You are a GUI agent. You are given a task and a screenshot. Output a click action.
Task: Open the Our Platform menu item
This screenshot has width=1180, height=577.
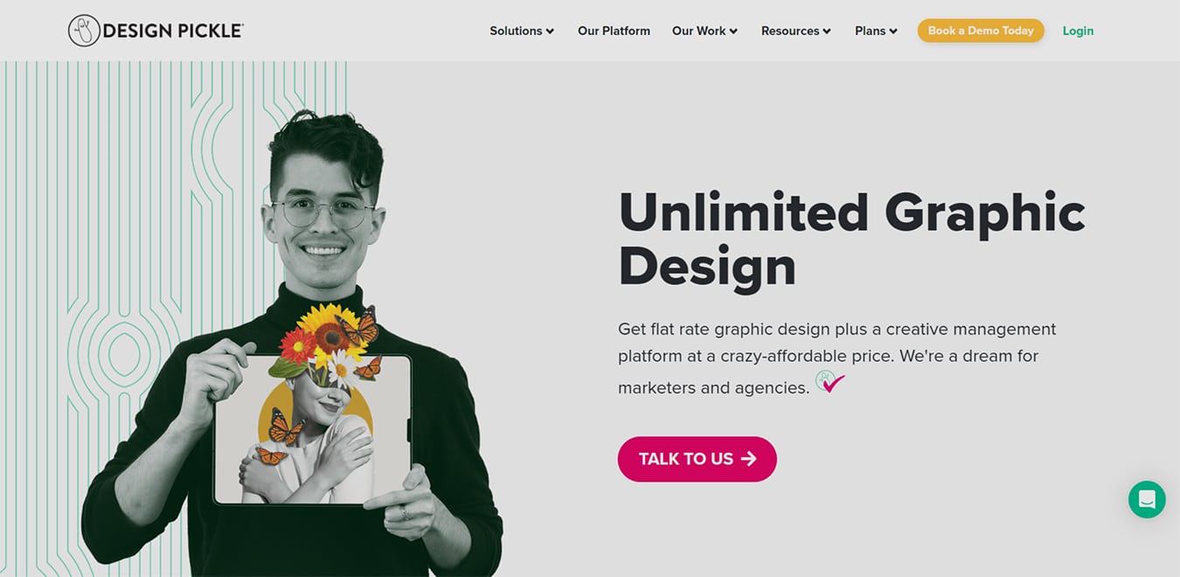click(x=614, y=31)
